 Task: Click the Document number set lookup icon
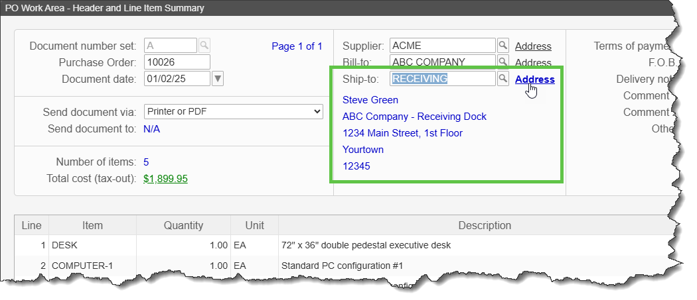[x=204, y=46]
